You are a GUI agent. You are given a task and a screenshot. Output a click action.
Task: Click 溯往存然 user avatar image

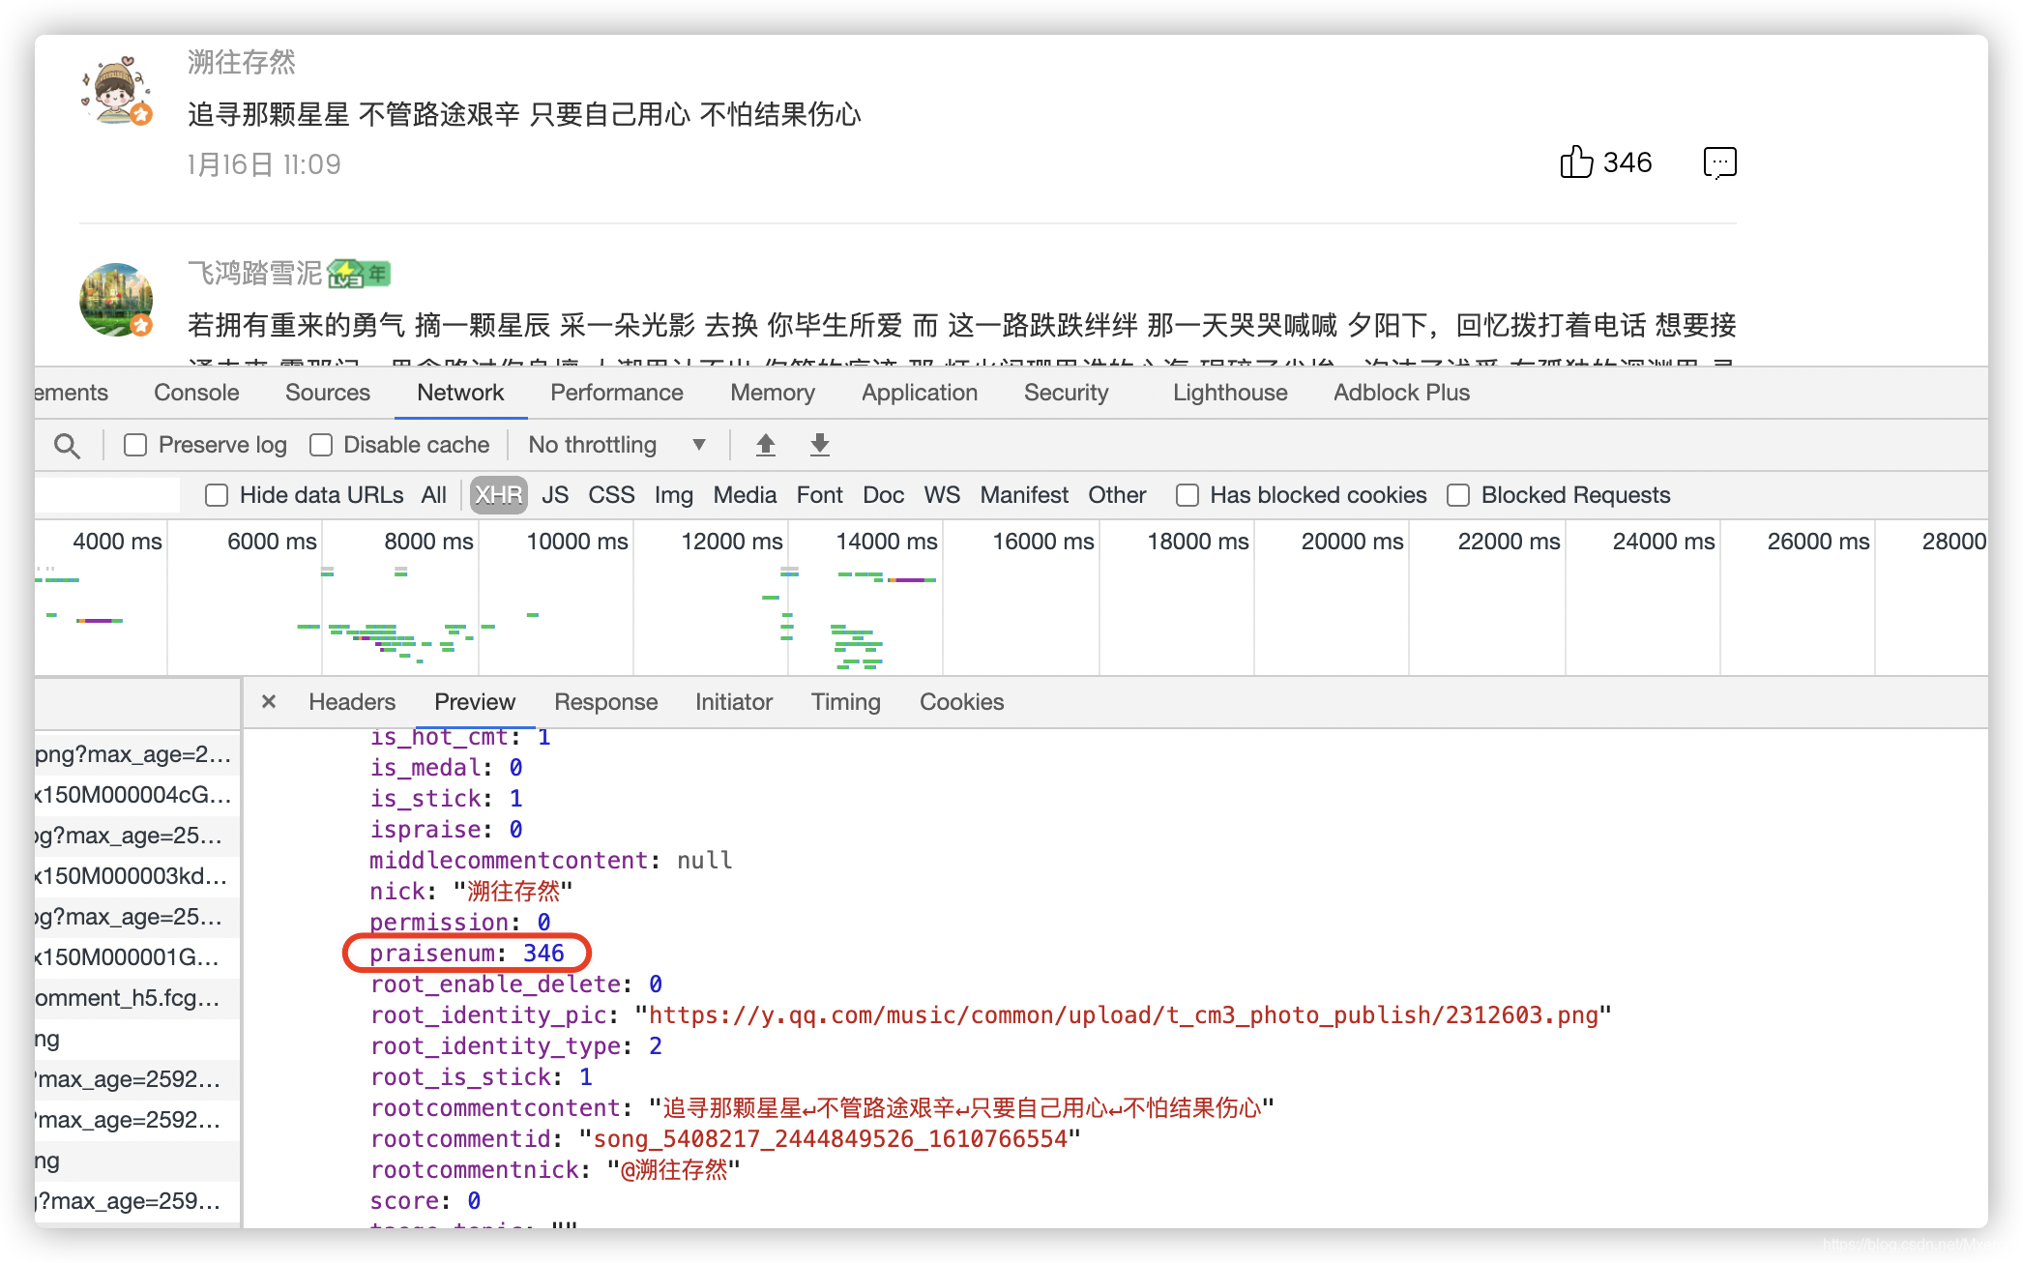pyautogui.click(x=117, y=91)
